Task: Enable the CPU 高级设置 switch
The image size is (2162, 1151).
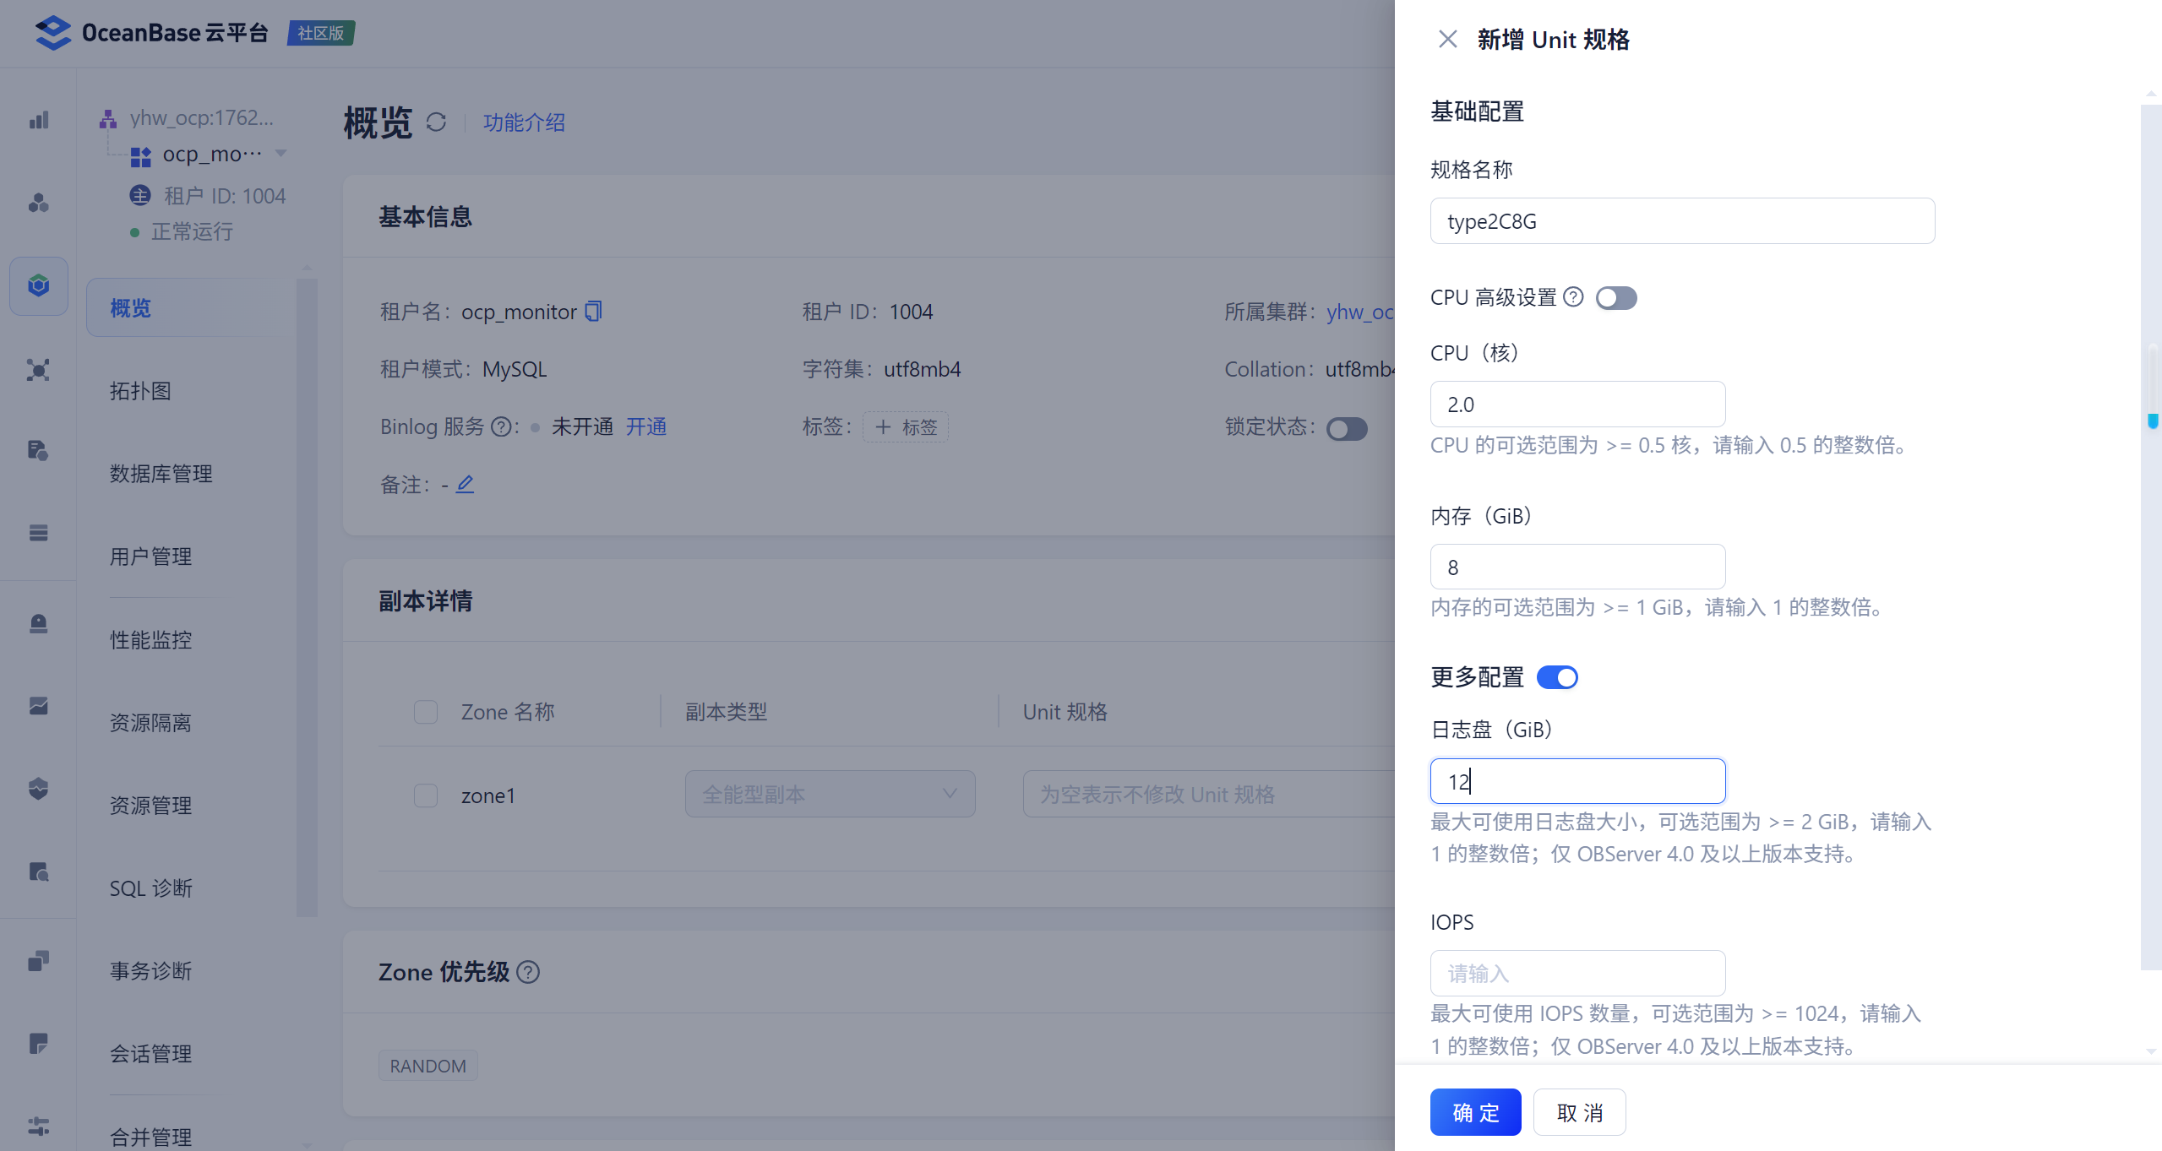Action: [1615, 298]
